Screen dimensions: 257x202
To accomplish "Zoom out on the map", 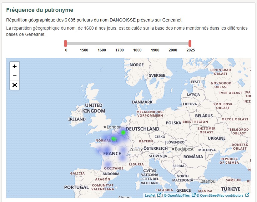I will coord(14,75).
